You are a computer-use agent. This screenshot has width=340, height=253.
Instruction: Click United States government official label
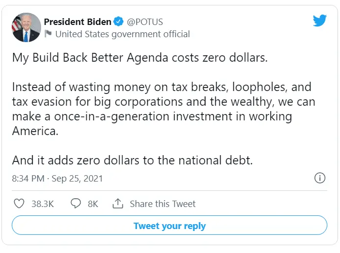pos(122,34)
